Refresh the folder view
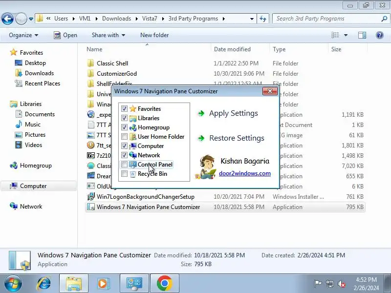The image size is (391, 293). (263, 19)
